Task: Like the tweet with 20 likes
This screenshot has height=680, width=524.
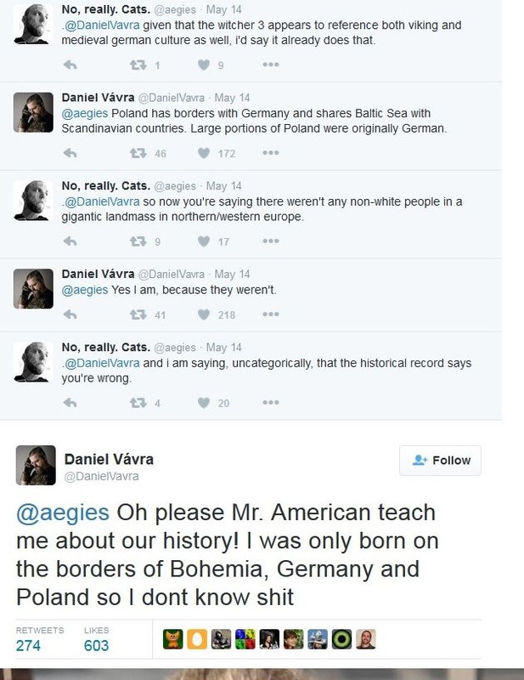Action: 203,403
